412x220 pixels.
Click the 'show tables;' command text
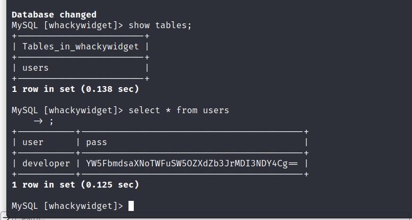[160, 25]
